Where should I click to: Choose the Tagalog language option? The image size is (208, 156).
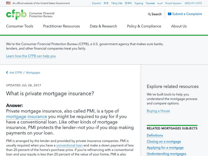click(x=139, y=3)
